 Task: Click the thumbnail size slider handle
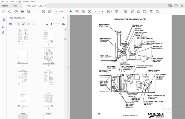51,24
